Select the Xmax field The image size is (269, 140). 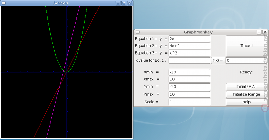(x=189, y=79)
